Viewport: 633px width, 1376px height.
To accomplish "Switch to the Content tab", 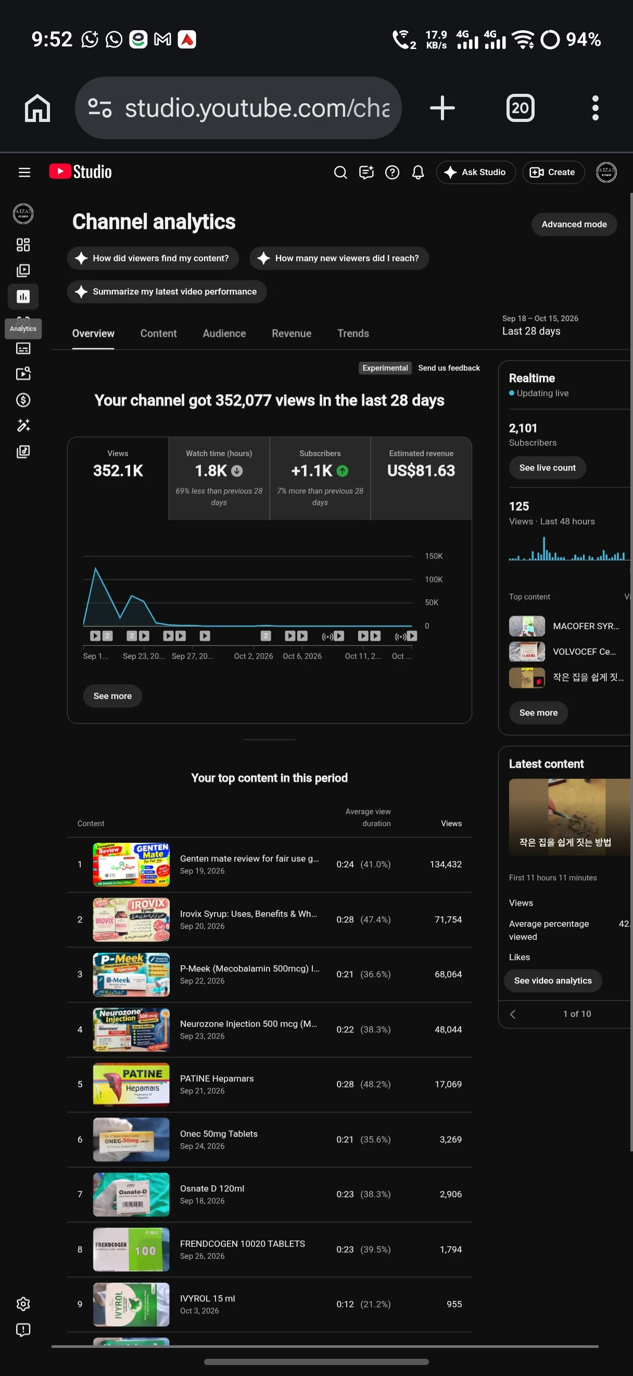I will tap(158, 334).
